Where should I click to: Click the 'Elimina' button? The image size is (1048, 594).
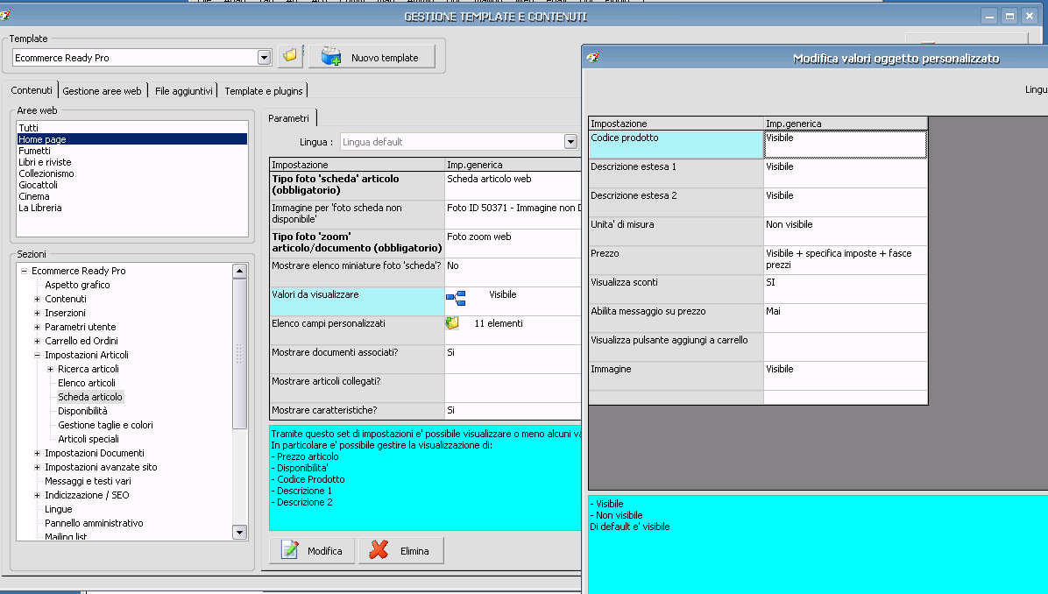pyautogui.click(x=401, y=550)
